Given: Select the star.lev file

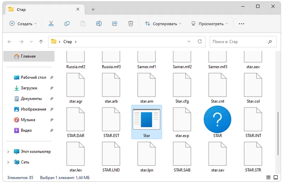Looking at the screenshot, I should pyautogui.click(x=76, y=157).
